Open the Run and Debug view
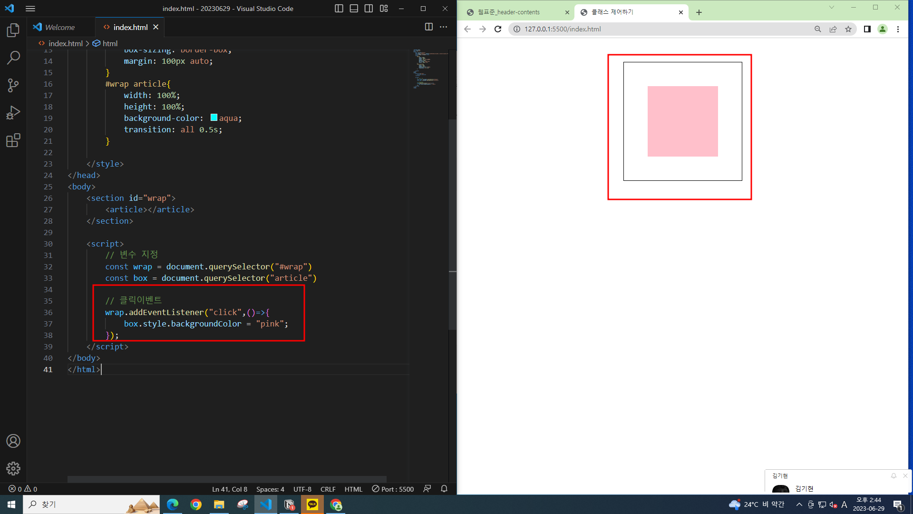 pos(13,113)
